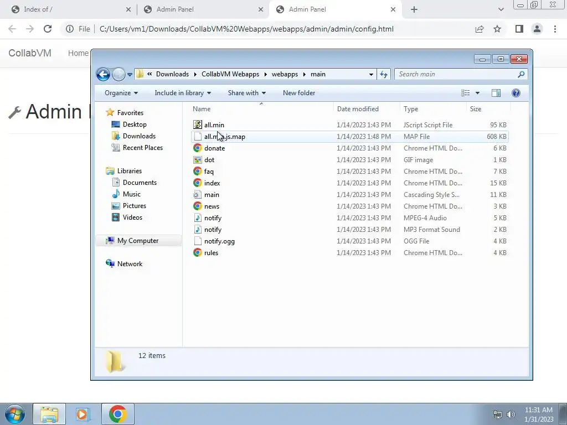Viewport: 567px width, 425px height.
Task: Open Windows Media Player from taskbar
Action: click(x=82, y=414)
